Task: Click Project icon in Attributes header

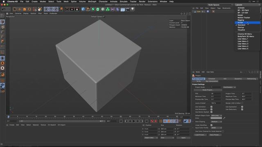Action: pos(194,76)
